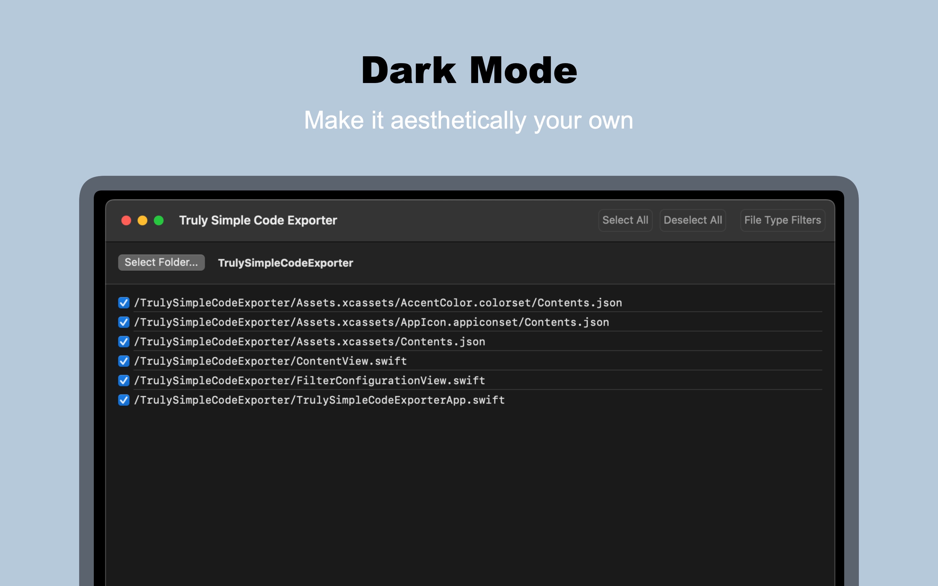Toggle the TrulySimpleCodeExporterApp.swift checkbox
This screenshot has height=586, width=938.
click(x=123, y=400)
